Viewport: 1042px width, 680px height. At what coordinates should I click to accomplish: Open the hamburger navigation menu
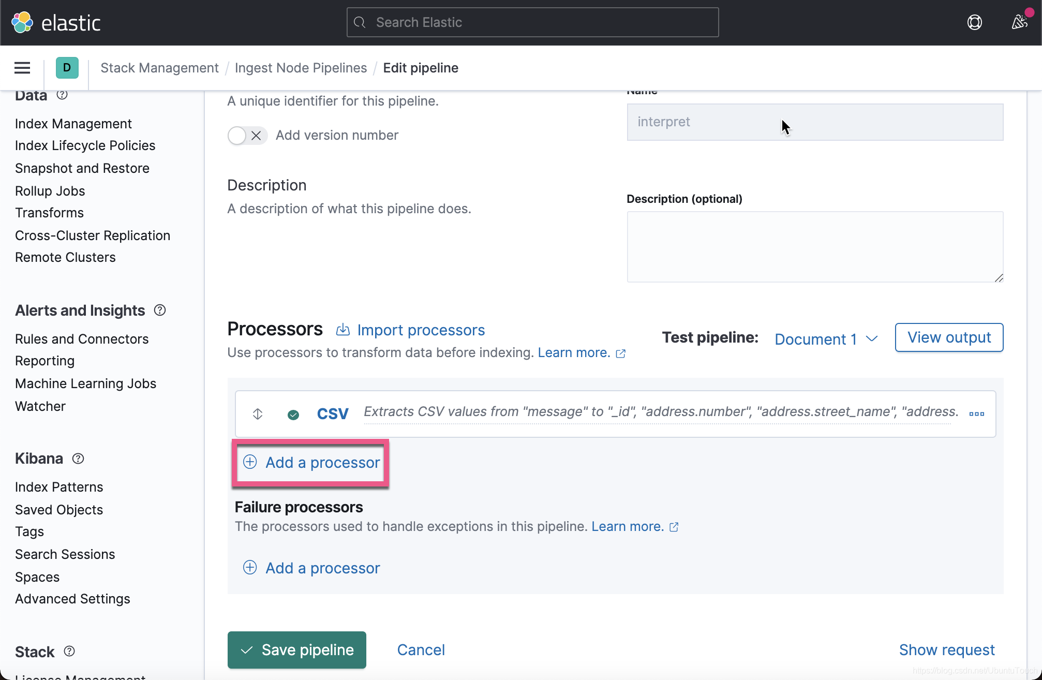click(x=22, y=68)
